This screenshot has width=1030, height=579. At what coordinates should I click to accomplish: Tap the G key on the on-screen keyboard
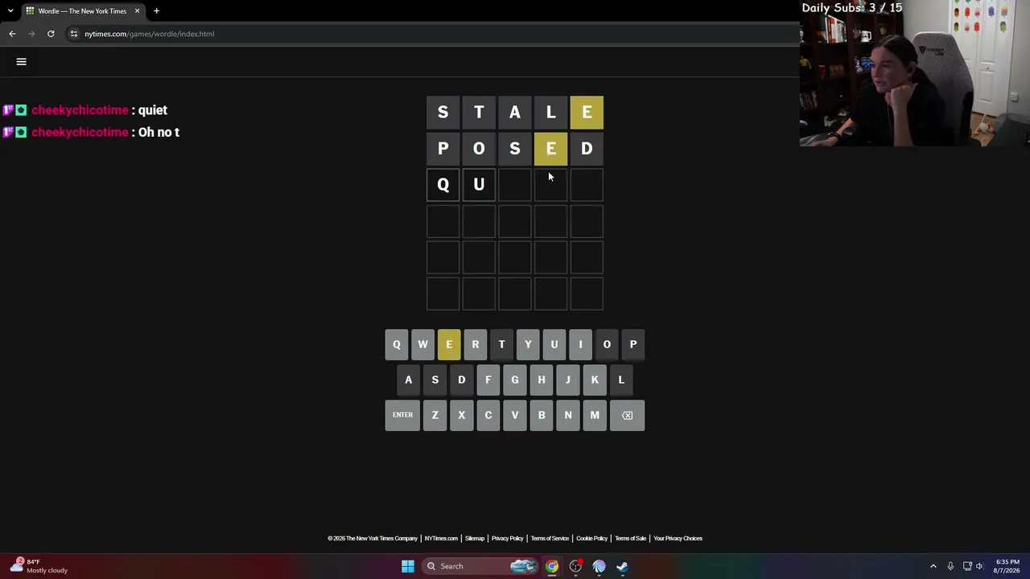515,380
